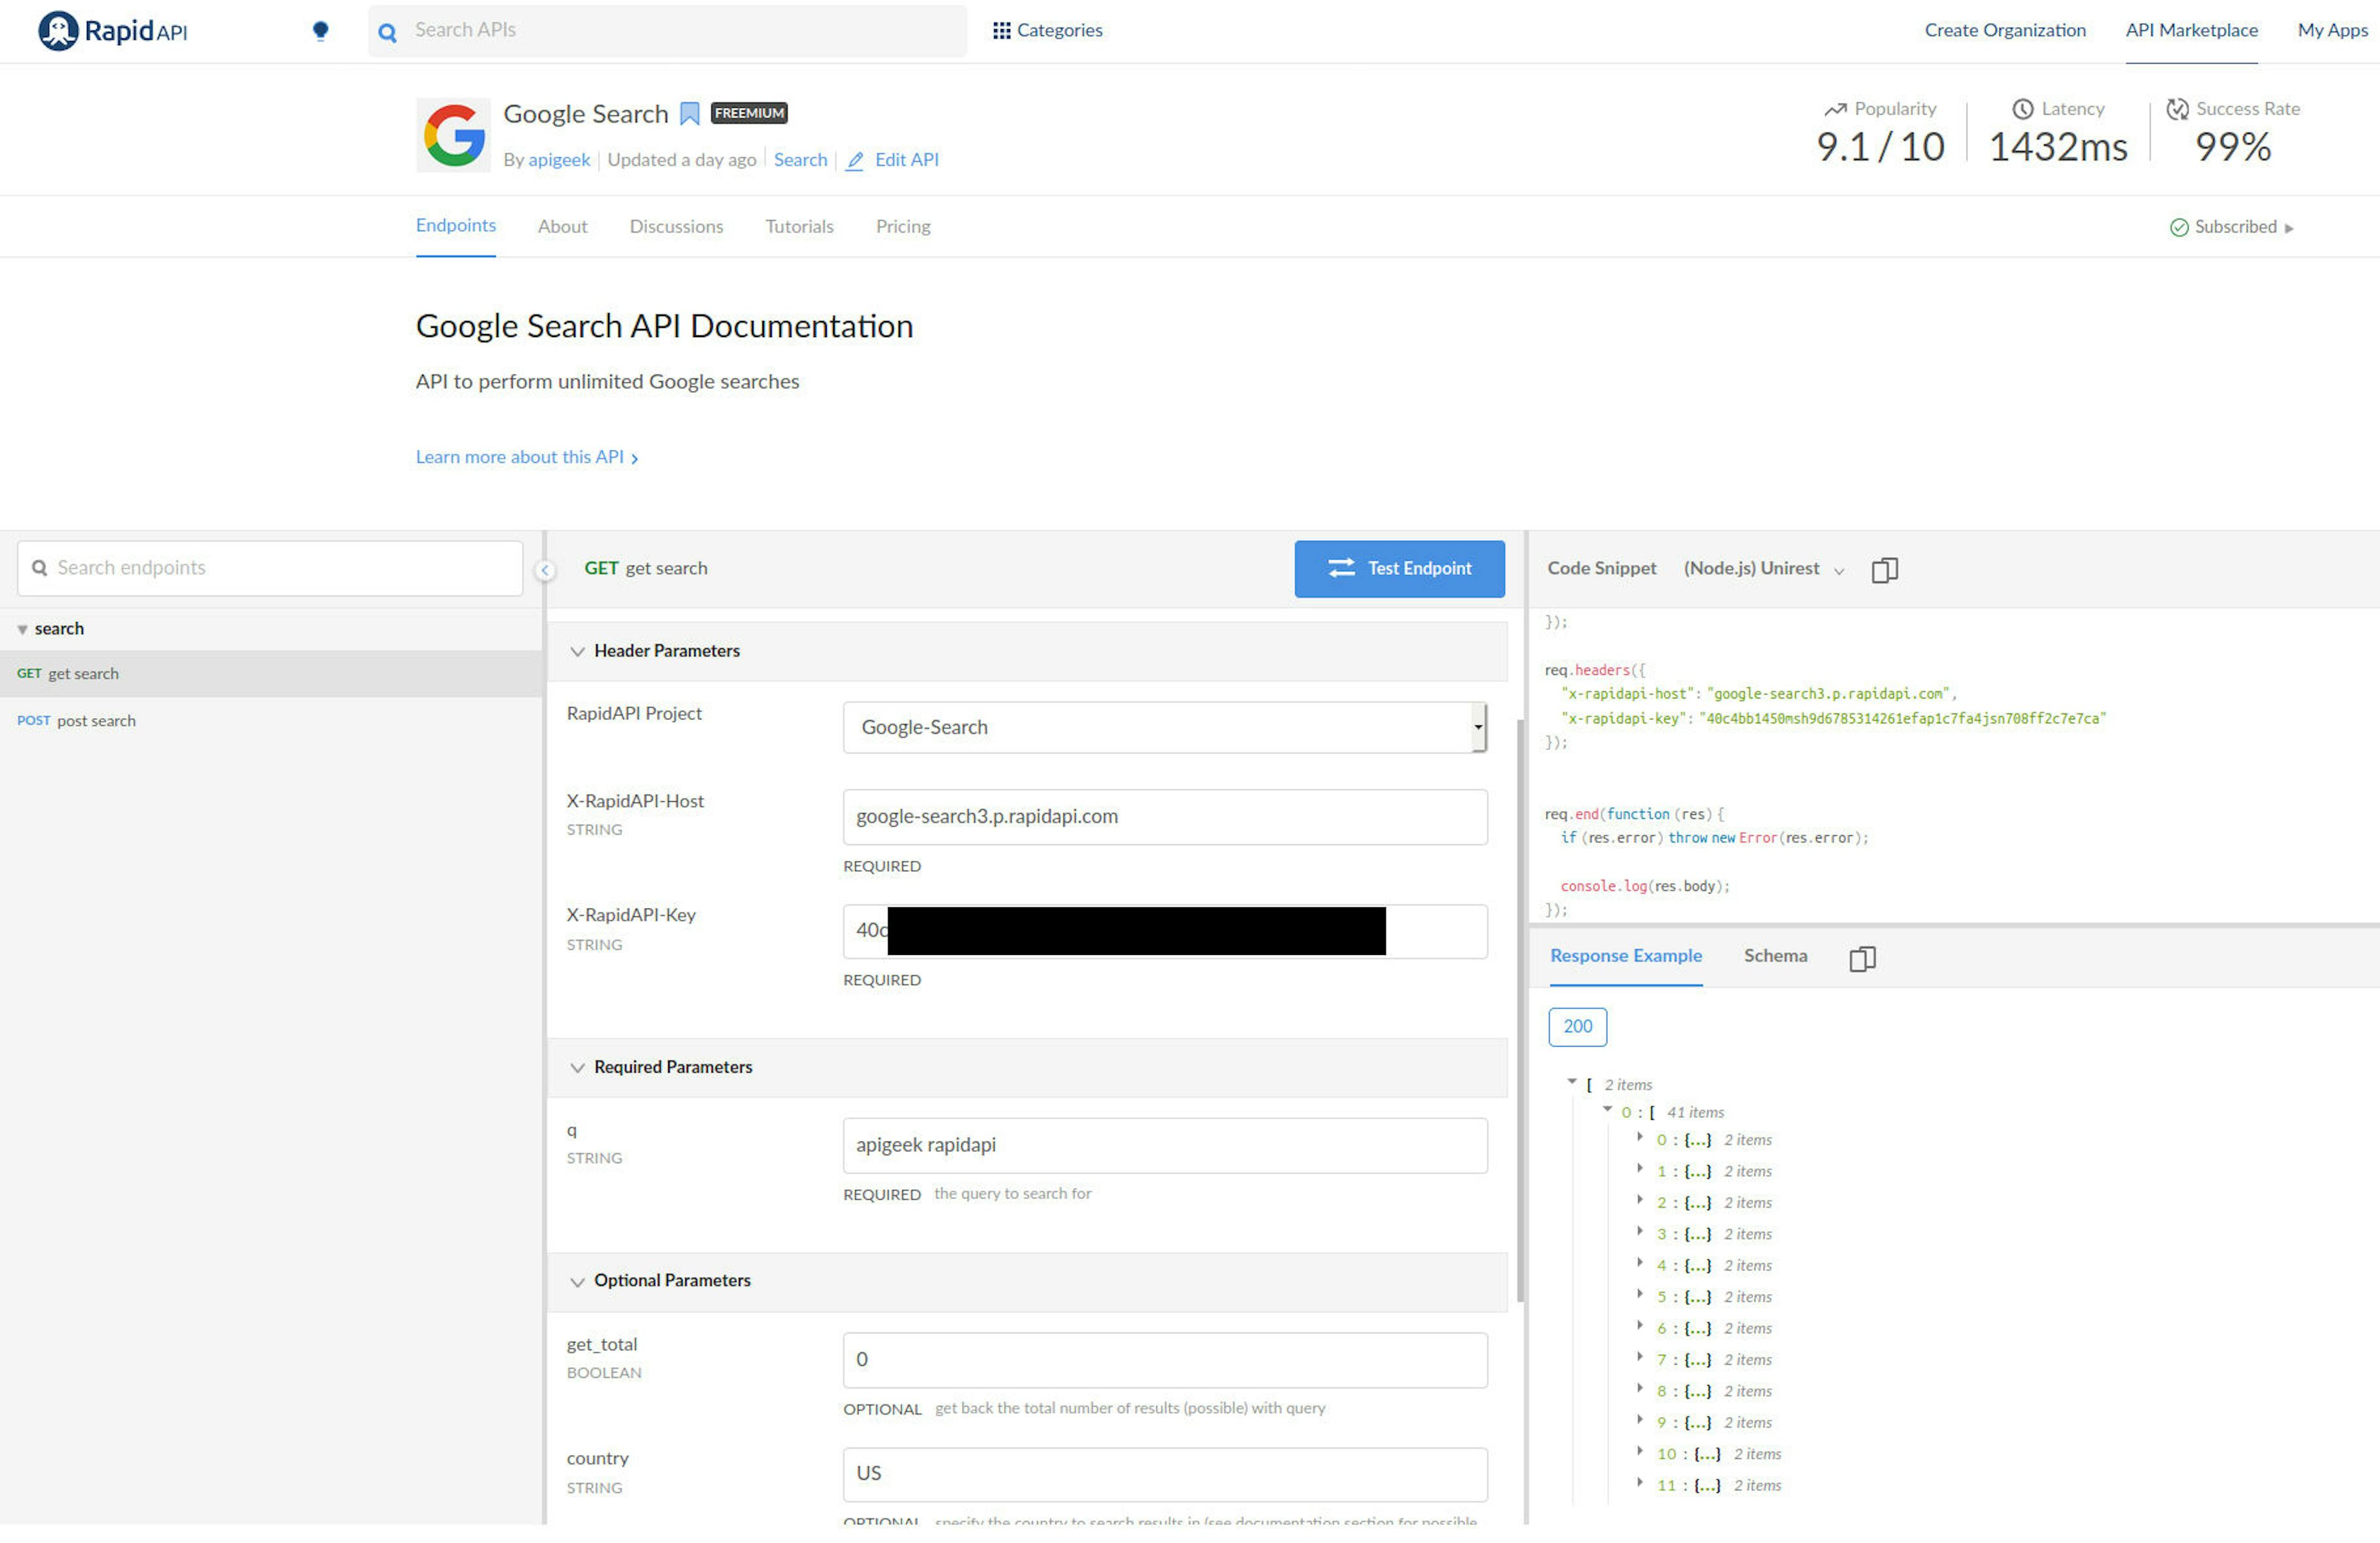Open the (Node.js) Unirest language dropdown
Image resolution: width=2380 pixels, height=1543 pixels.
pyautogui.click(x=1764, y=569)
